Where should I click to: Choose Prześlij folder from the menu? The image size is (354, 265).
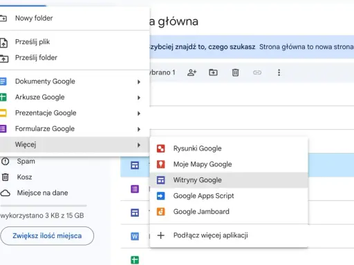tap(75, 57)
